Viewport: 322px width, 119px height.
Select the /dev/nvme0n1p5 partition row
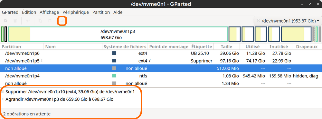[x=161, y=61]
